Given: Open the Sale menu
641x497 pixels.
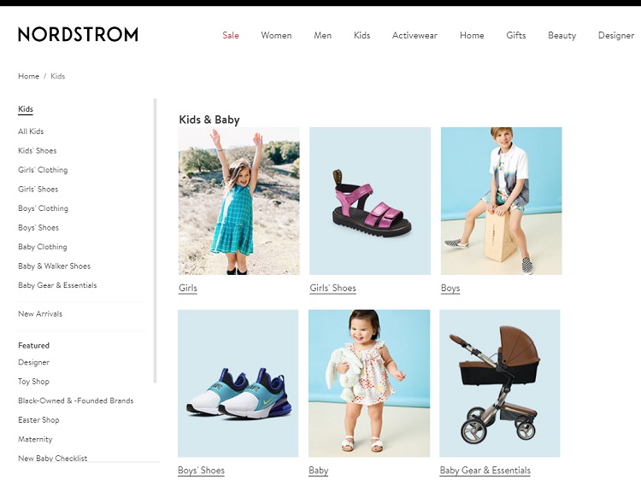Looking at the screenshot, I should [x=231, y=35].
